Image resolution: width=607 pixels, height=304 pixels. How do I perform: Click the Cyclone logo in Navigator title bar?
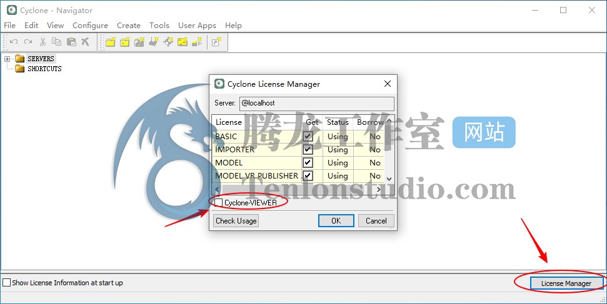point(12,10)
